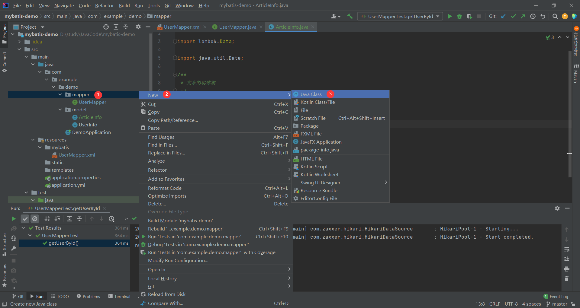580x308 pixels.
Task: Click Reload from Disk in context menu
Action: coord(215,294)
